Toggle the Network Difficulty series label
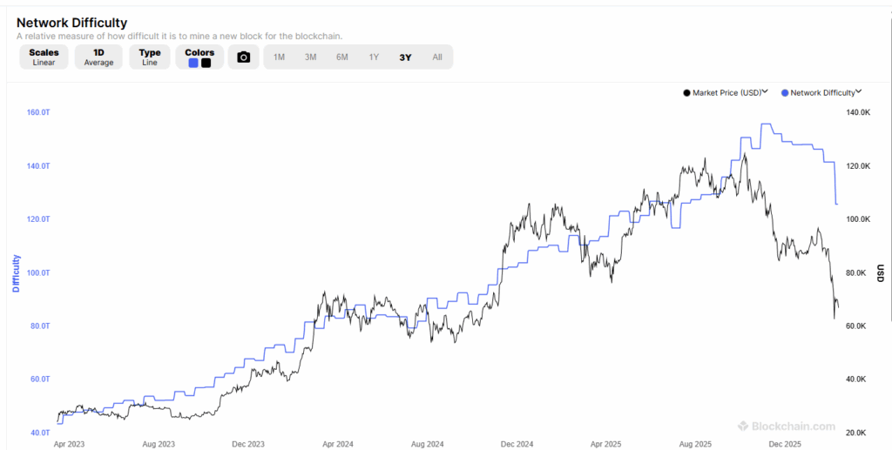The image size is (892, 450). (821, 92)
